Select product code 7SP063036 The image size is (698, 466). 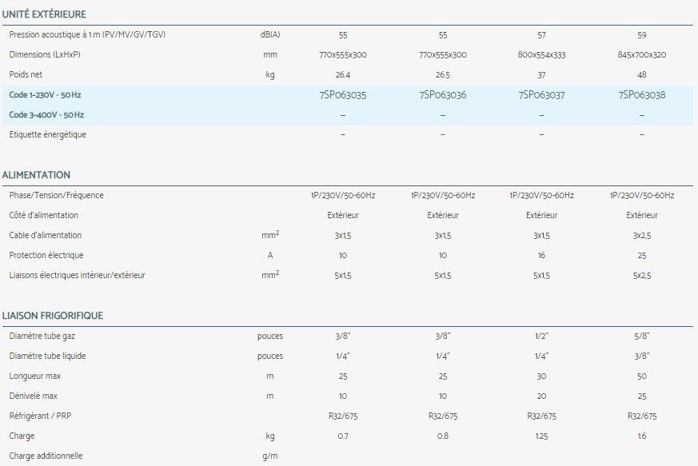(x=442, y=95)
